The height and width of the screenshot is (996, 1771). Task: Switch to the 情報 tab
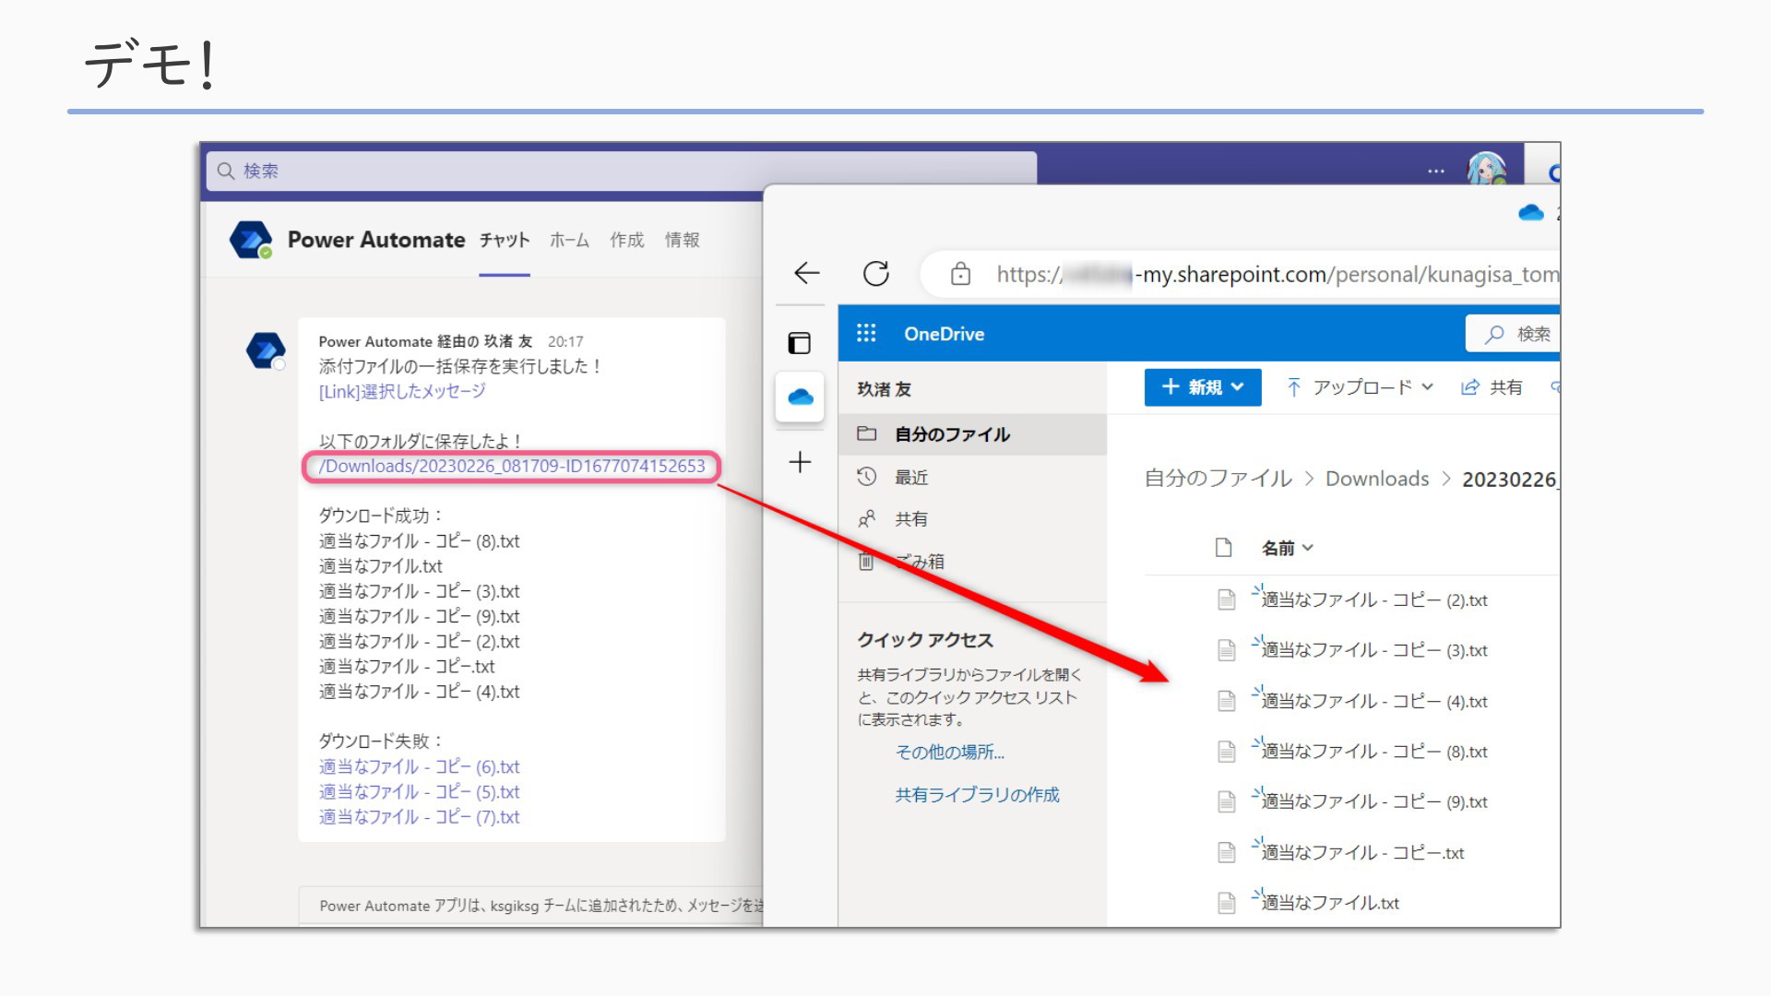pos(682,240)
